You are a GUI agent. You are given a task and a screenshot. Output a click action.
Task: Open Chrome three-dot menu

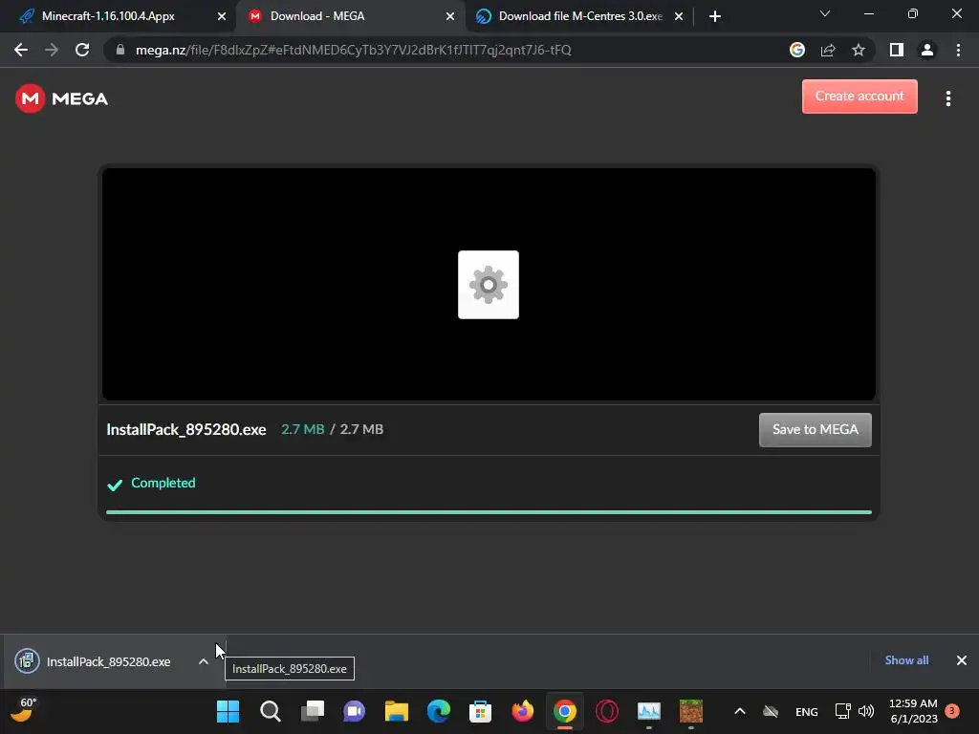tap(958, 50)
